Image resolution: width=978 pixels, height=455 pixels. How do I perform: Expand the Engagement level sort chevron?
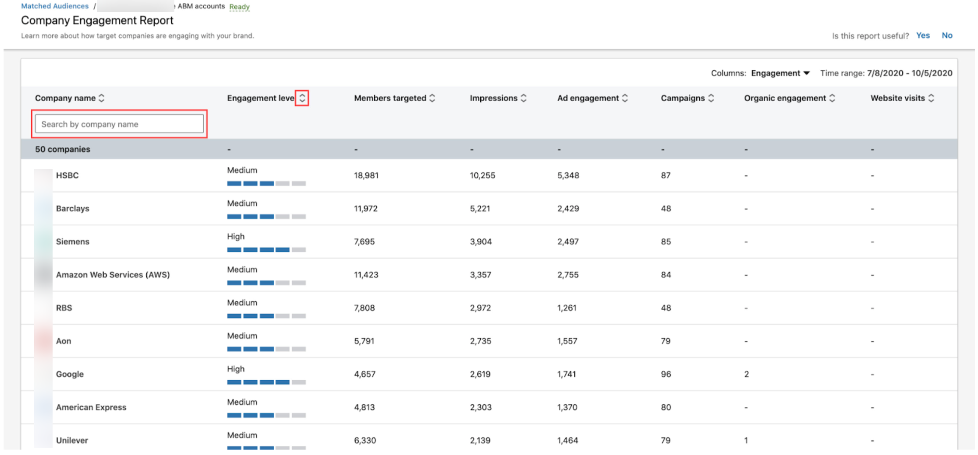click(303, 98)
